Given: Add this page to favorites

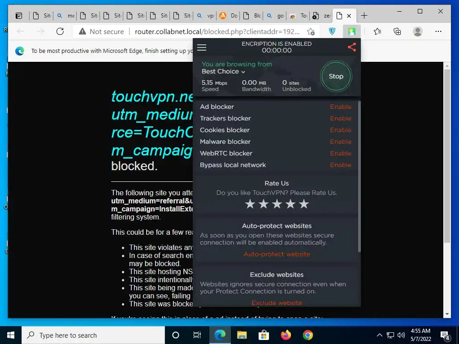Looking at the screenshot, I should pyautogui.click(x=311, y=32).
